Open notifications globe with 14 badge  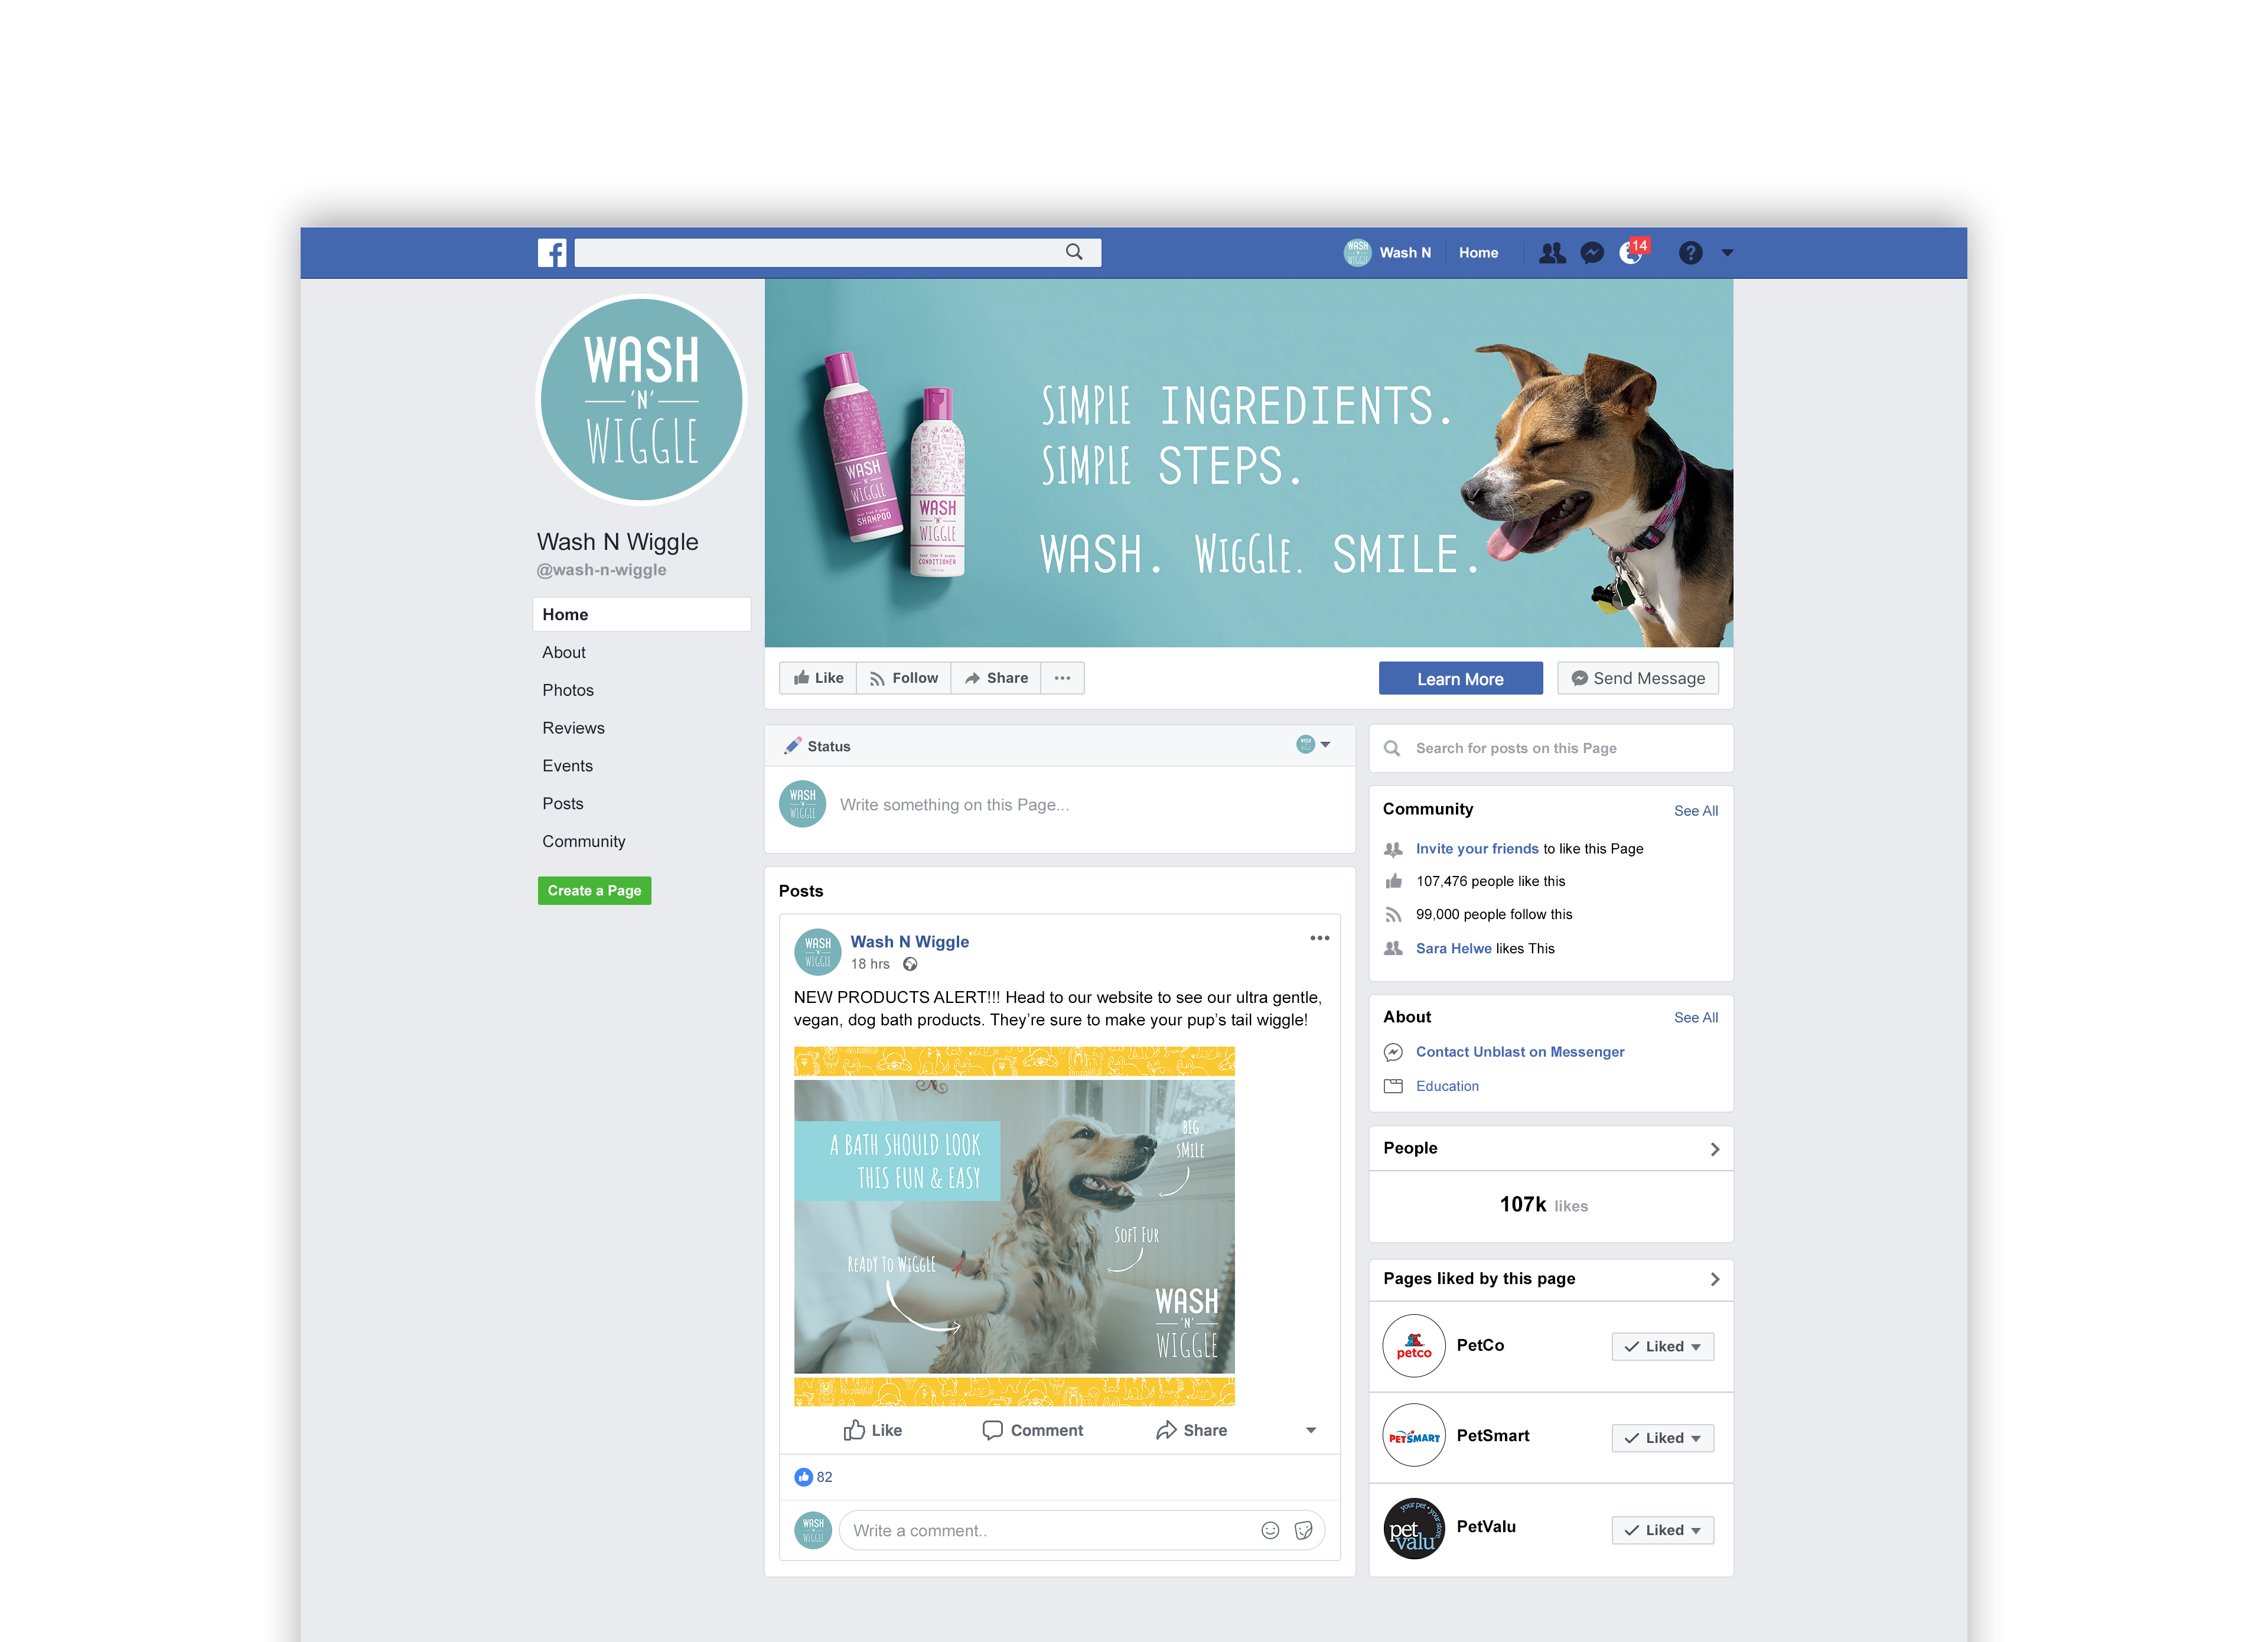1633,251
